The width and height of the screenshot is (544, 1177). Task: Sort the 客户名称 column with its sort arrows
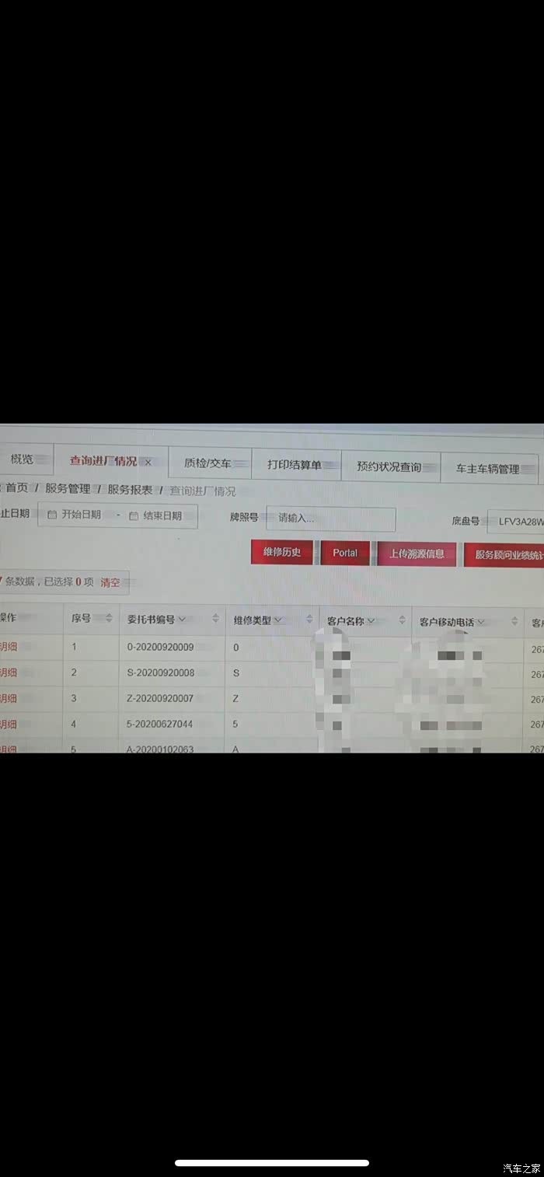click(x=402, y=620)
